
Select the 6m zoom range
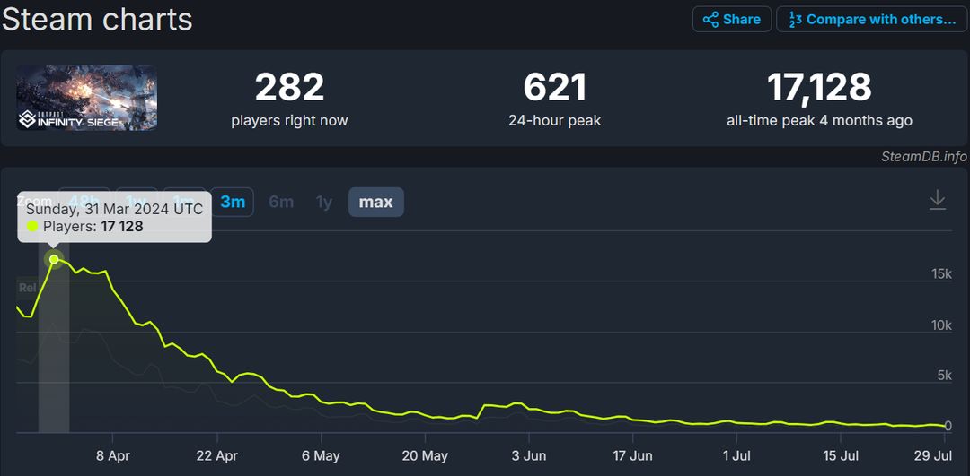click(x=281, y=202)
